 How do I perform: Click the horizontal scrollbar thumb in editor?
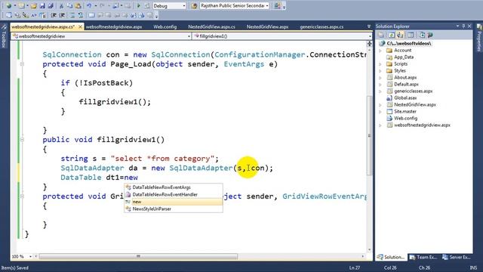138,256
